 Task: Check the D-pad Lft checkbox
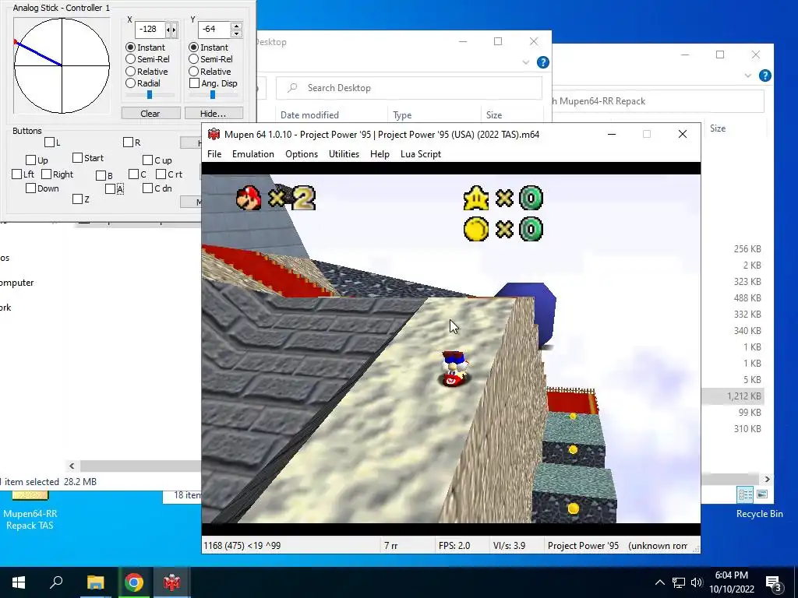click(x=17, y=174)
